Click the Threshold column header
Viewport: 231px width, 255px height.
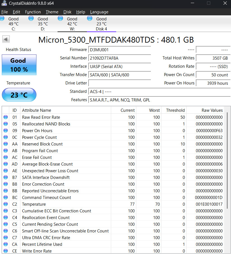point(174,110)
